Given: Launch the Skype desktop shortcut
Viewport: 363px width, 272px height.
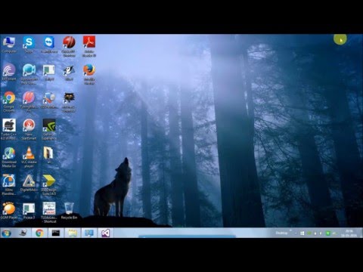Looking at the screenshot, I should 29,45.
